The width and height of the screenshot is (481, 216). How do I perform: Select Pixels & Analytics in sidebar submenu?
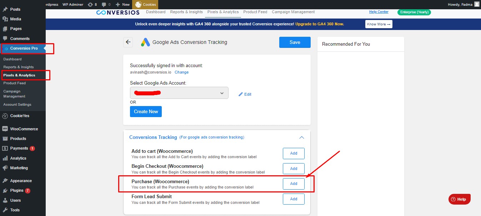click(19, 75)
